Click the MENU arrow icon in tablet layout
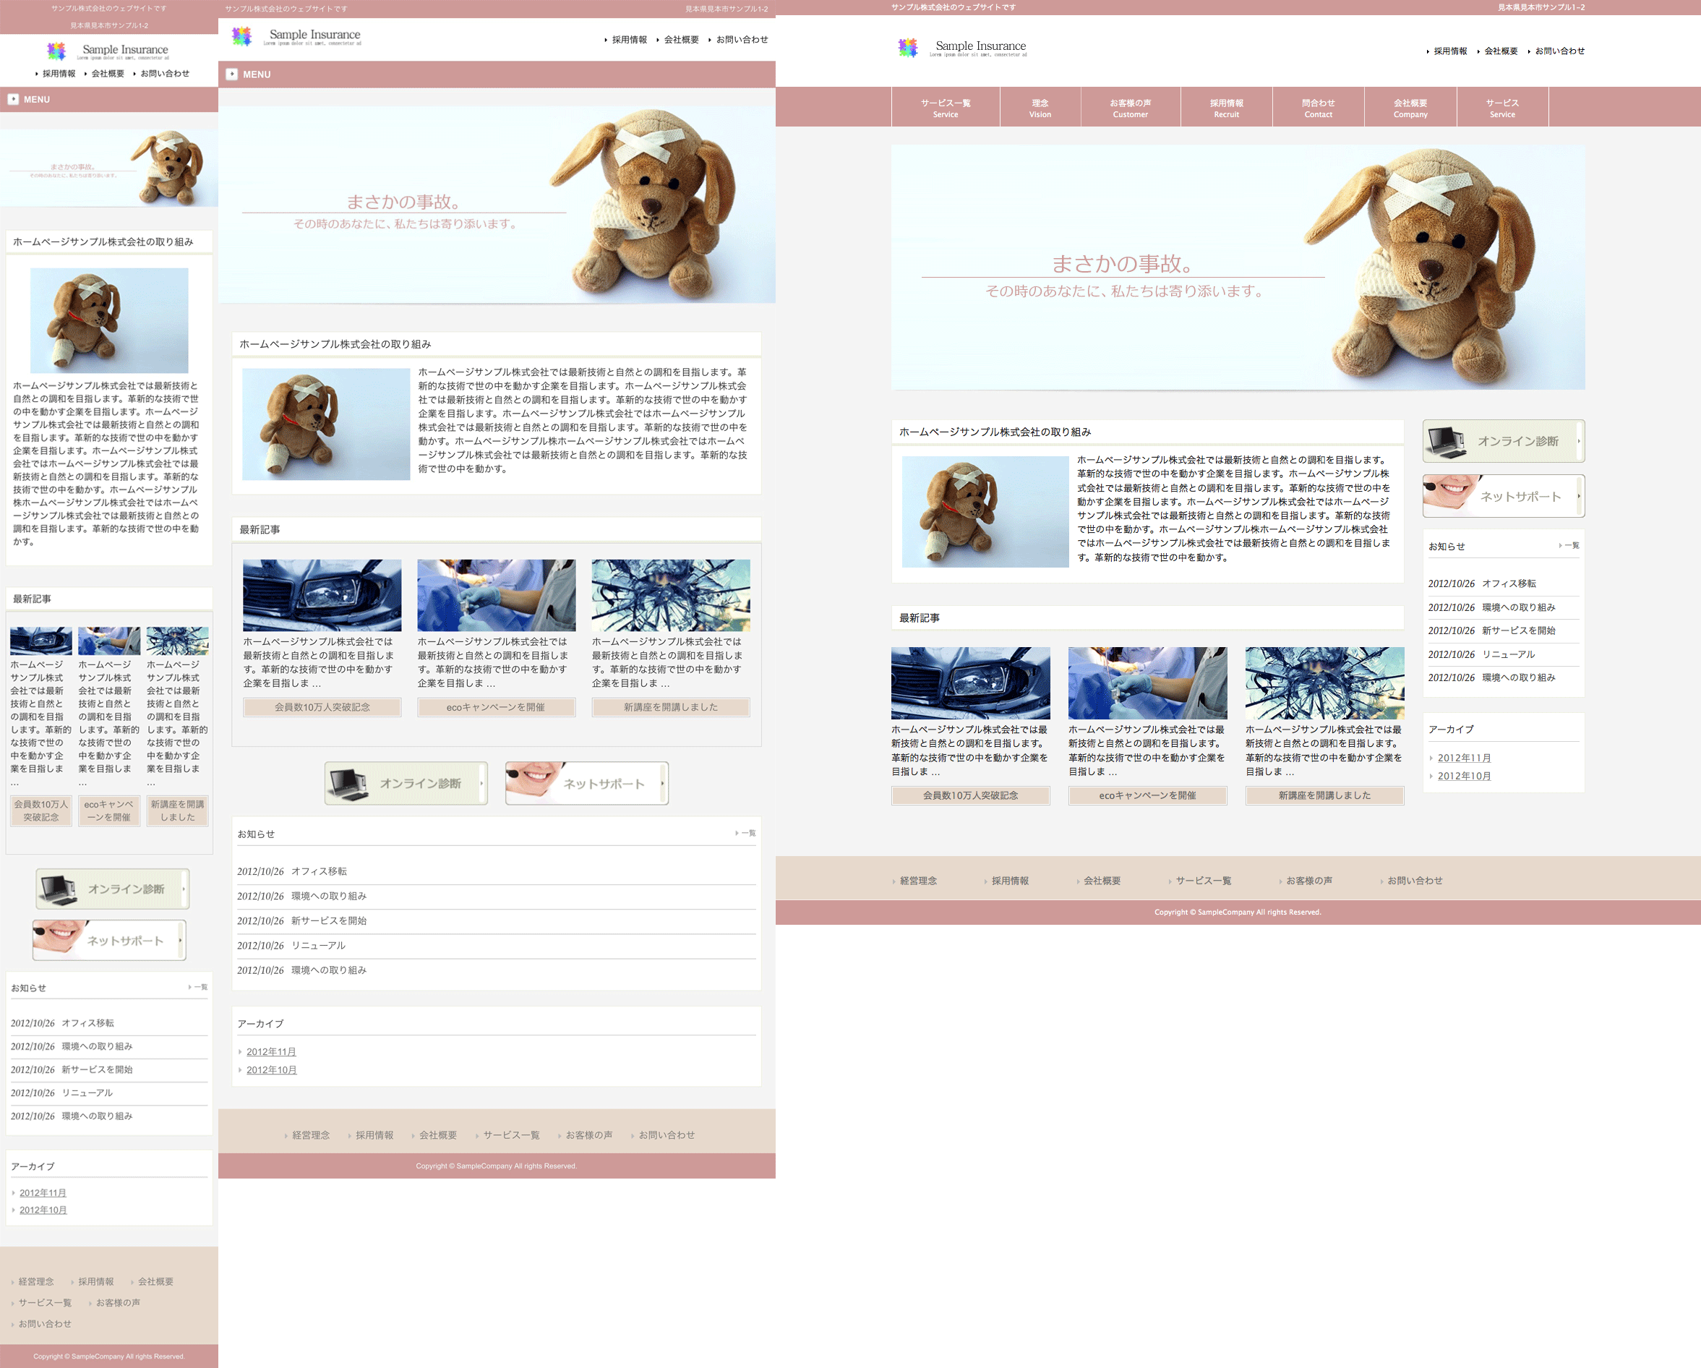Screen dimensions: 1701x1368 [x=232, y=74]
